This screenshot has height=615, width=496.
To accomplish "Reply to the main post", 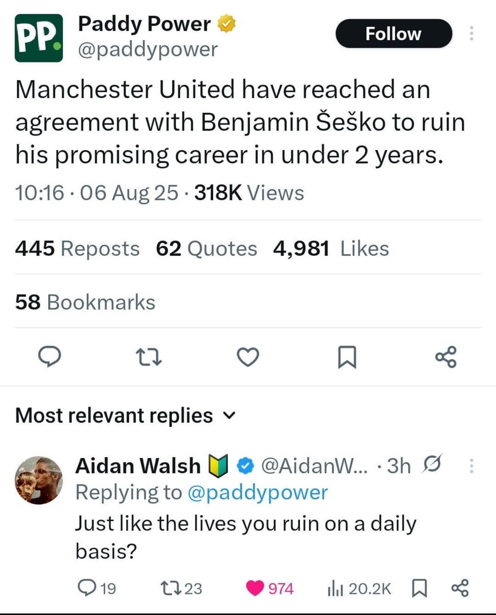I will pyautogui.click(x=50, y=356).
